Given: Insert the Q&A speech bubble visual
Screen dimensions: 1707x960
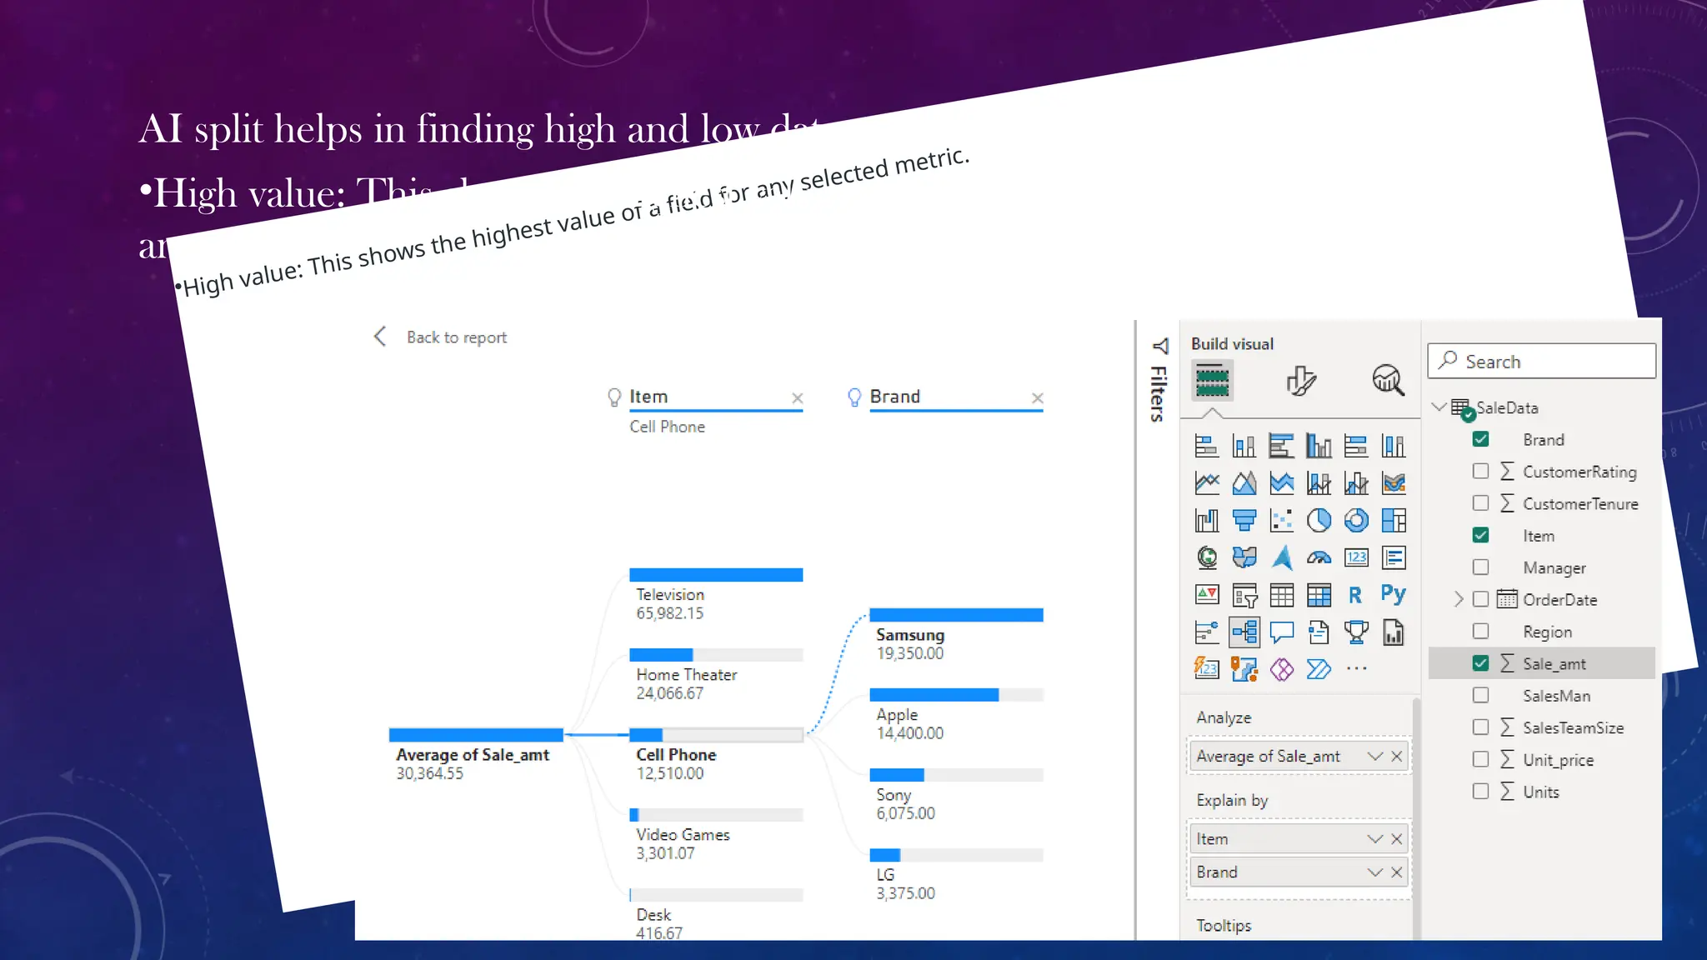Looking at the screenshot, I should [1281, 632].
